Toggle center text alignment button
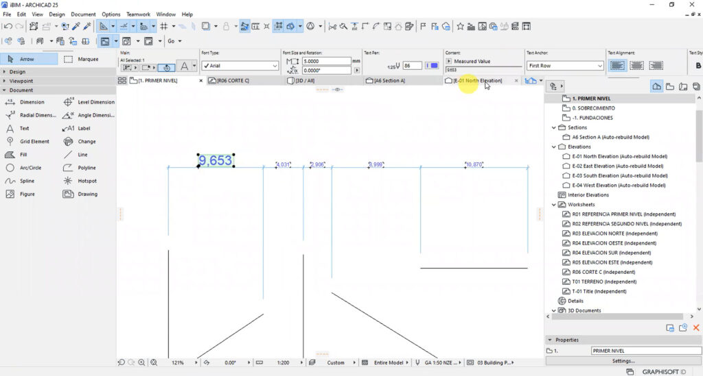The height and width of the screenshot is (376, 703). (636, 66)
